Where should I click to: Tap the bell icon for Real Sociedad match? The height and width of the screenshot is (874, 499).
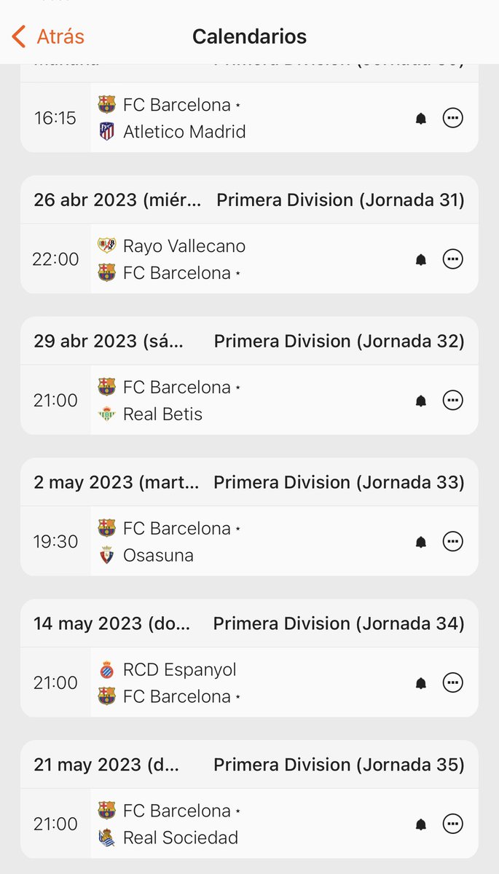click(x=421, y=824)
